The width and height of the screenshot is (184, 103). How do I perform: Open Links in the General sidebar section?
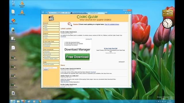coord(51,28)
